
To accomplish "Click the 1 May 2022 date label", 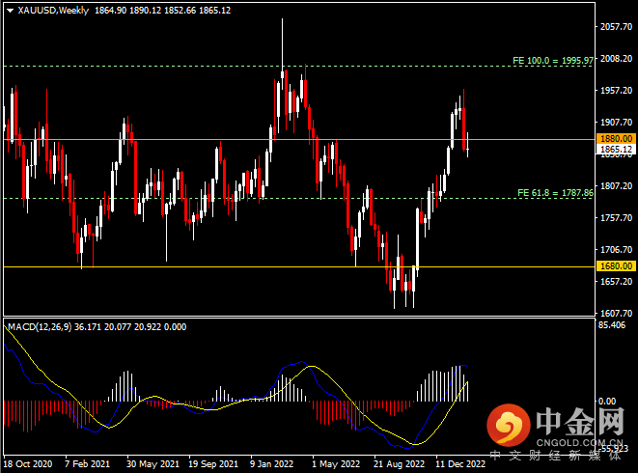I will pos(334,462).
